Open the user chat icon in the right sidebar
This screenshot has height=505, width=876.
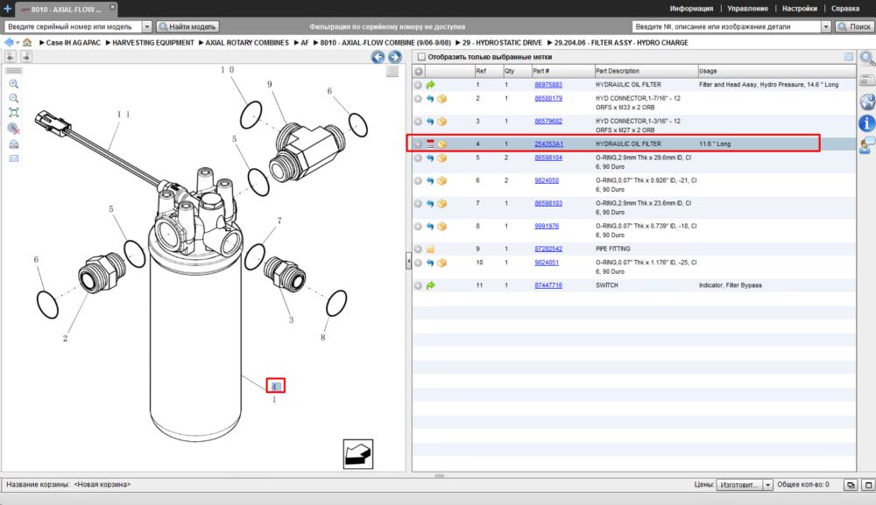[x=867, y=145]
